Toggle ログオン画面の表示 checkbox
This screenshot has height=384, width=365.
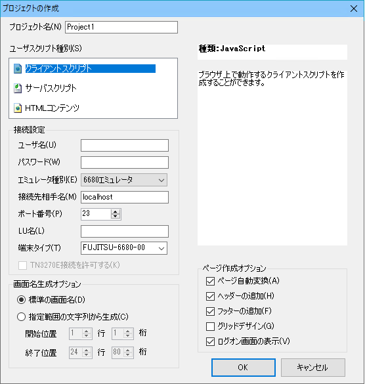pos(210,341)
